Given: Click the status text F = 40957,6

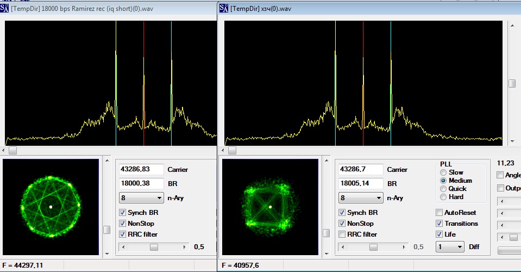Looking at the screenshot, I should tap(240, 265).
